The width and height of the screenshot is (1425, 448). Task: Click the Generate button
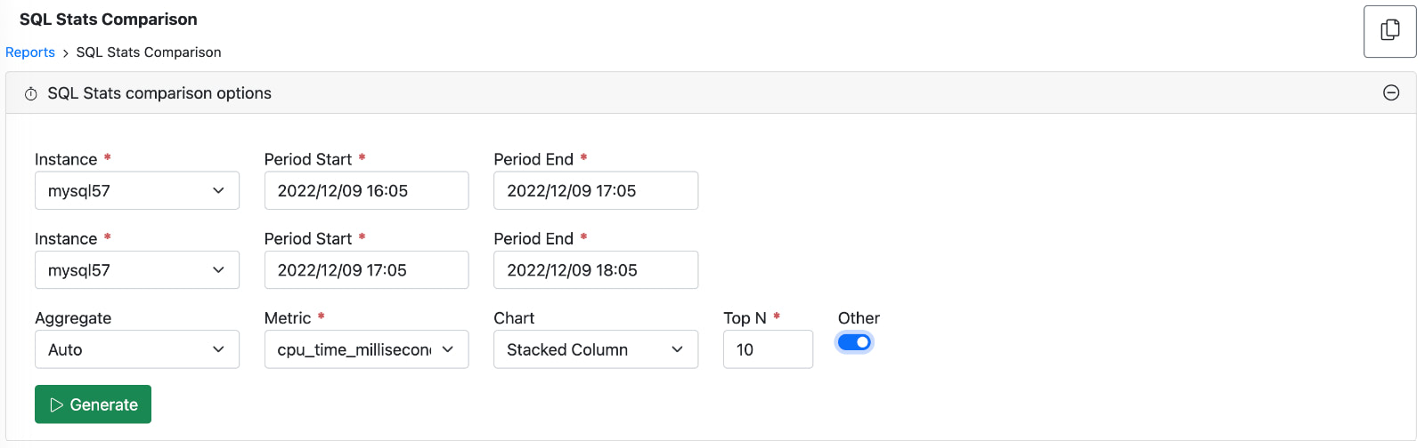click(93, 404)
